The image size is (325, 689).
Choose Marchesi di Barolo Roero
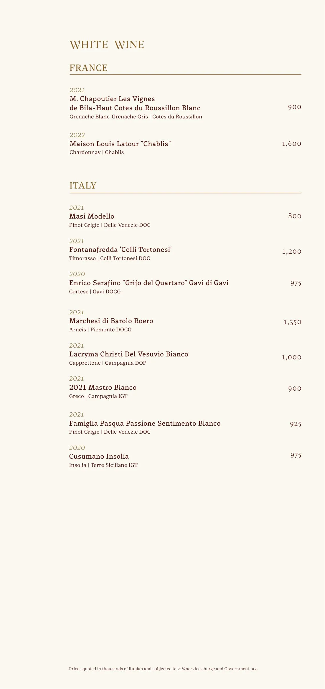tap(111, 321)
